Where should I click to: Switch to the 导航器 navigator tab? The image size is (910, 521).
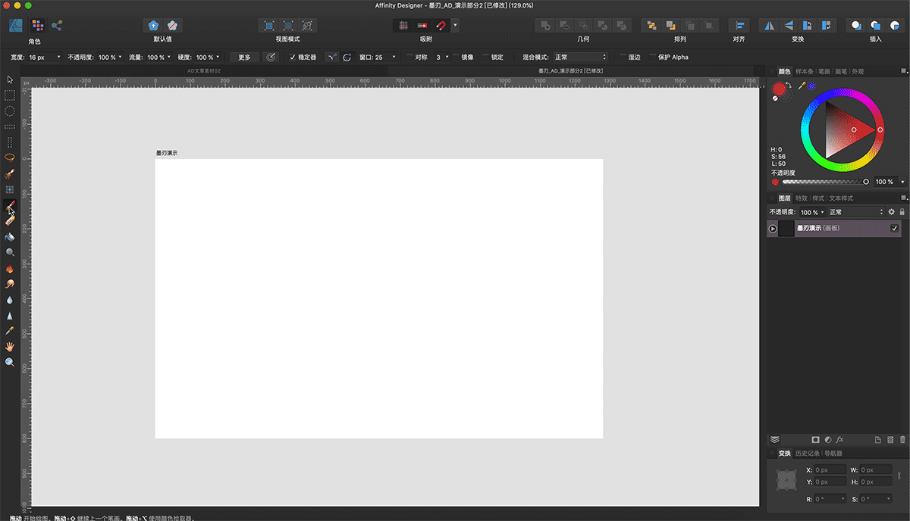point(833,454)
